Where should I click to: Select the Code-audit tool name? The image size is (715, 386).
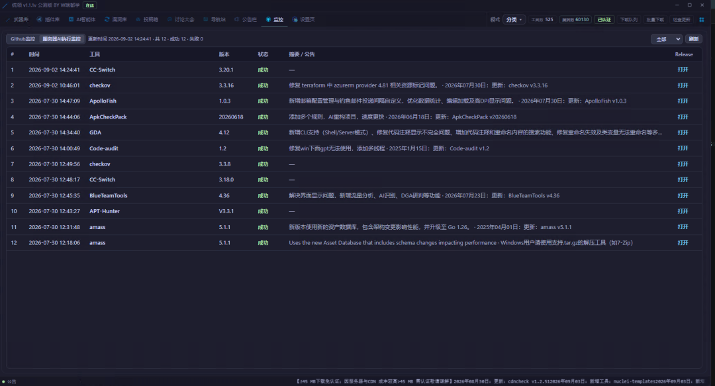click(103, 148)
